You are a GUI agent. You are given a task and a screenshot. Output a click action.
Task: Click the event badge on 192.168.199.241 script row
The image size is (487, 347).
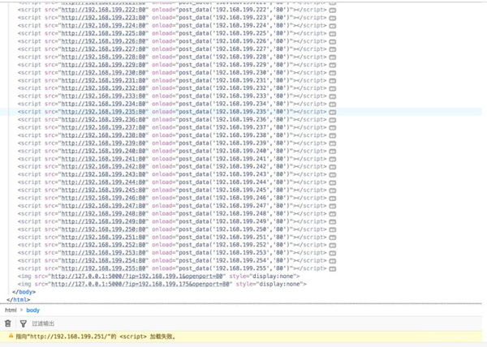(x=332, y=159)
